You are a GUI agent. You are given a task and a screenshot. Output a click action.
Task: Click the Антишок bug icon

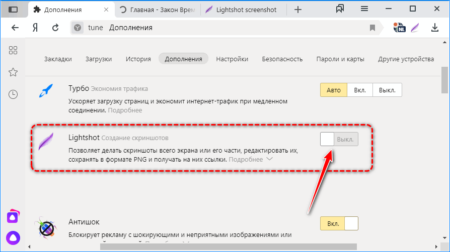click(46, 228)
